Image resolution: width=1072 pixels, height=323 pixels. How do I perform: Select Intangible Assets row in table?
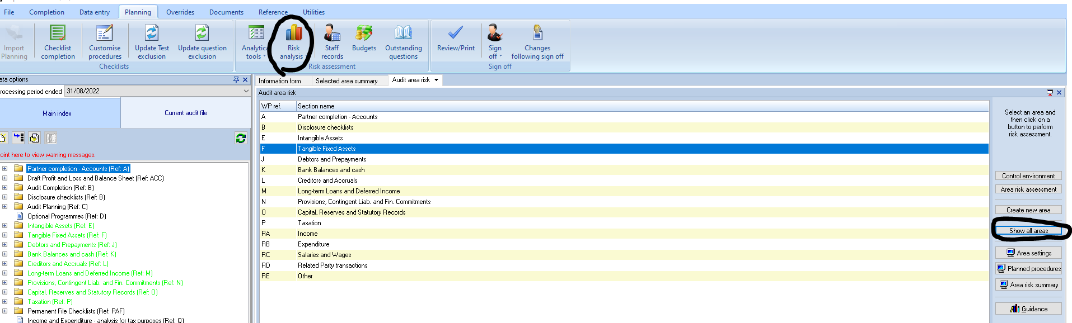coord(624,138)
